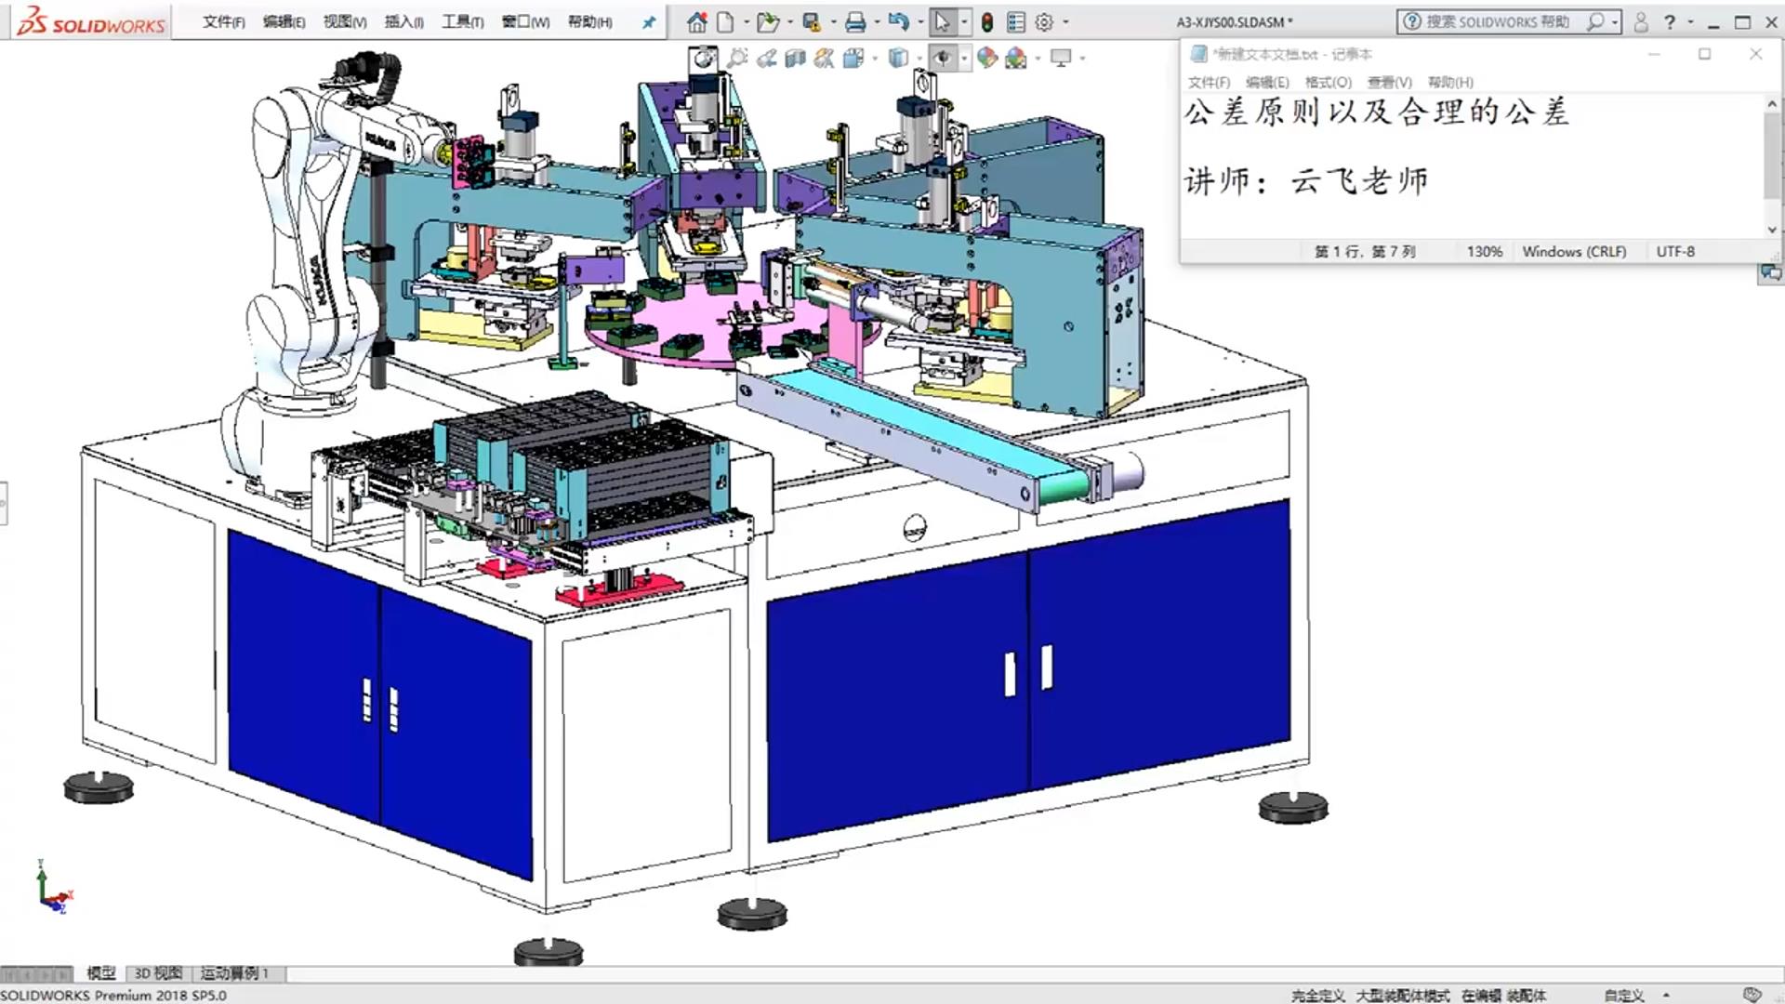Switch to the 运动算例 1 tab
This screenshot has height=1004, width=1785.
coord(234,973)
